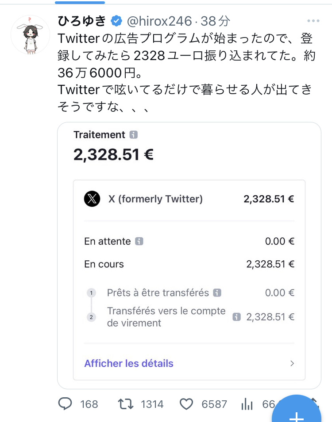Viewport: 332px width, 422px height.
Task: Open the three-dot more options menu
Action: click(313, 21)
